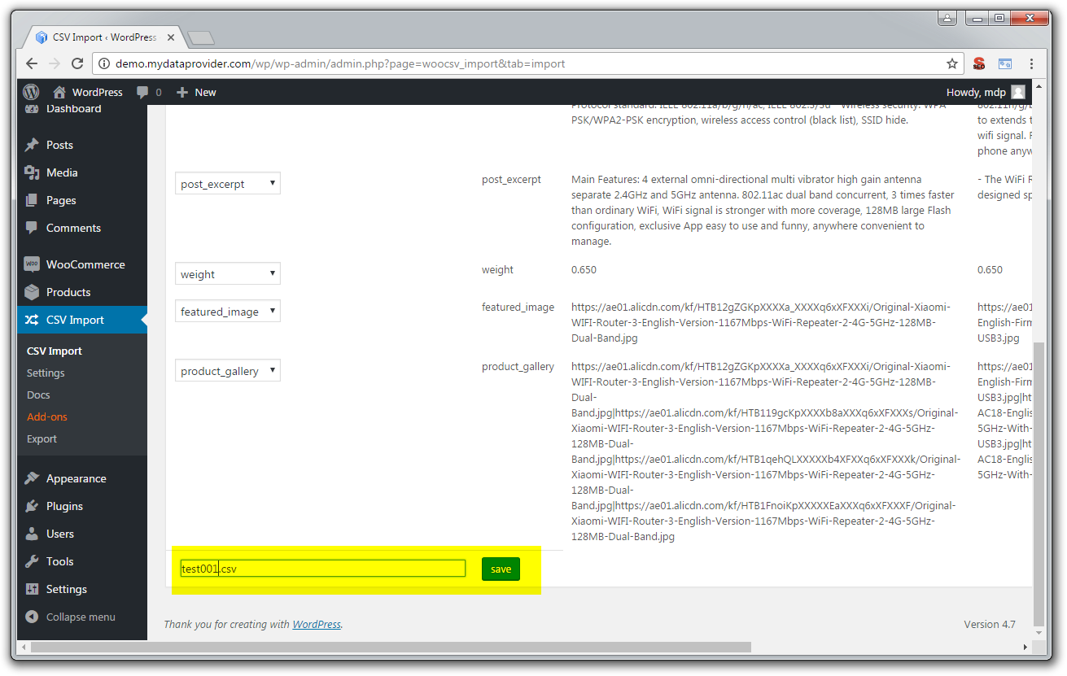The image size is (1067, 676).
Task: Click the product_gallery column label text
Action: (x=518, y=366)
